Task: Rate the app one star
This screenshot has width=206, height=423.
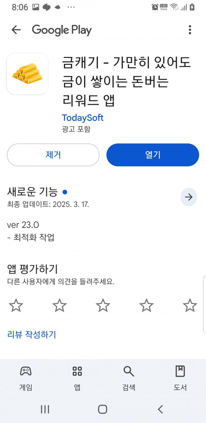Action: pos(16,305)
